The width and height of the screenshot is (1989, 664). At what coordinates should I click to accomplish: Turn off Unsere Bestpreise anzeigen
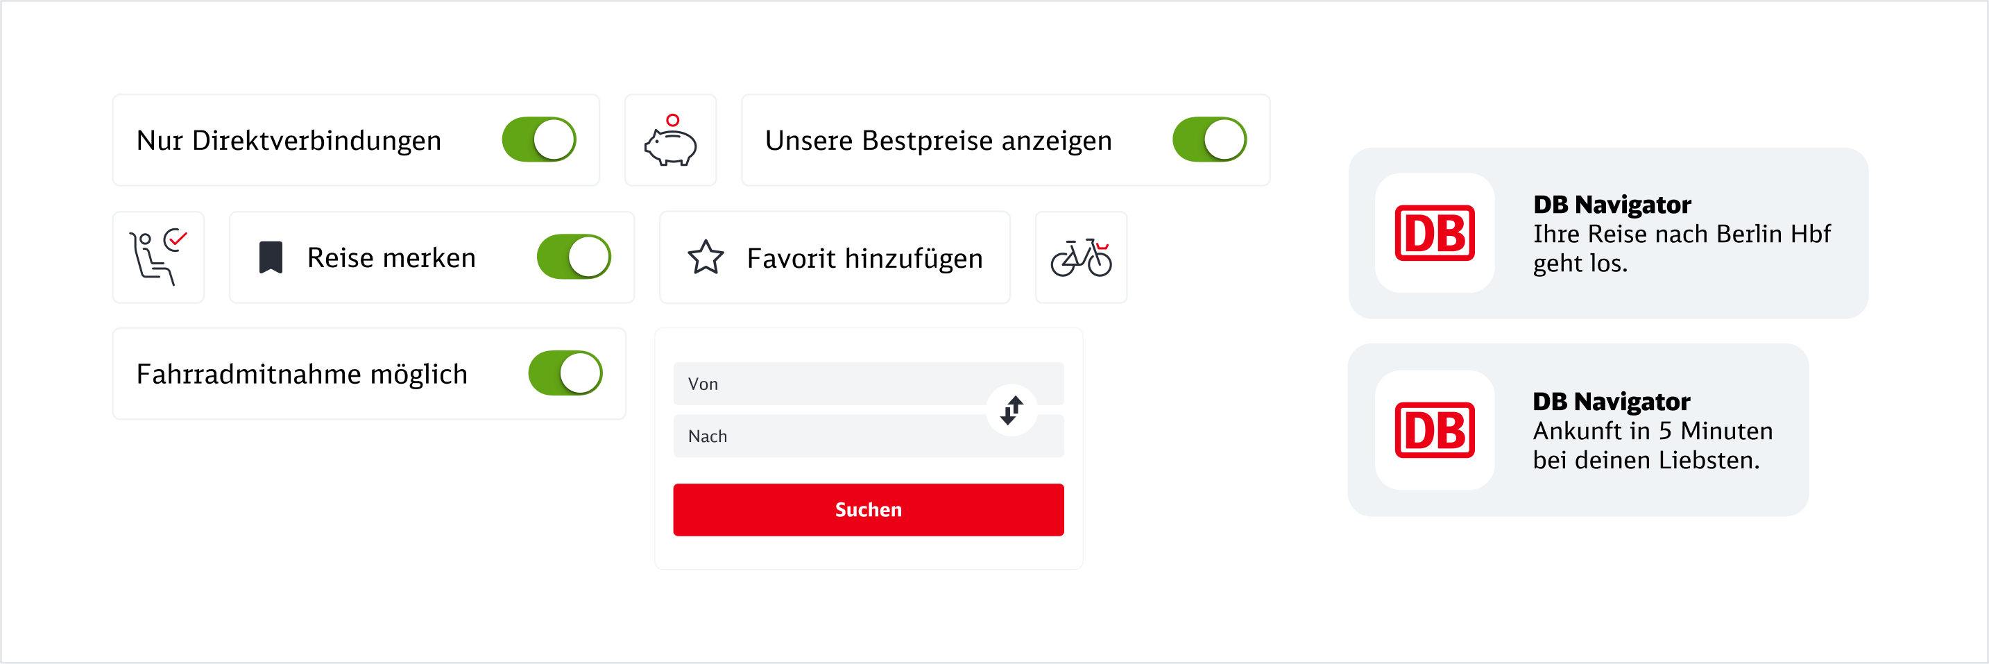click(x=1209, y=139)
